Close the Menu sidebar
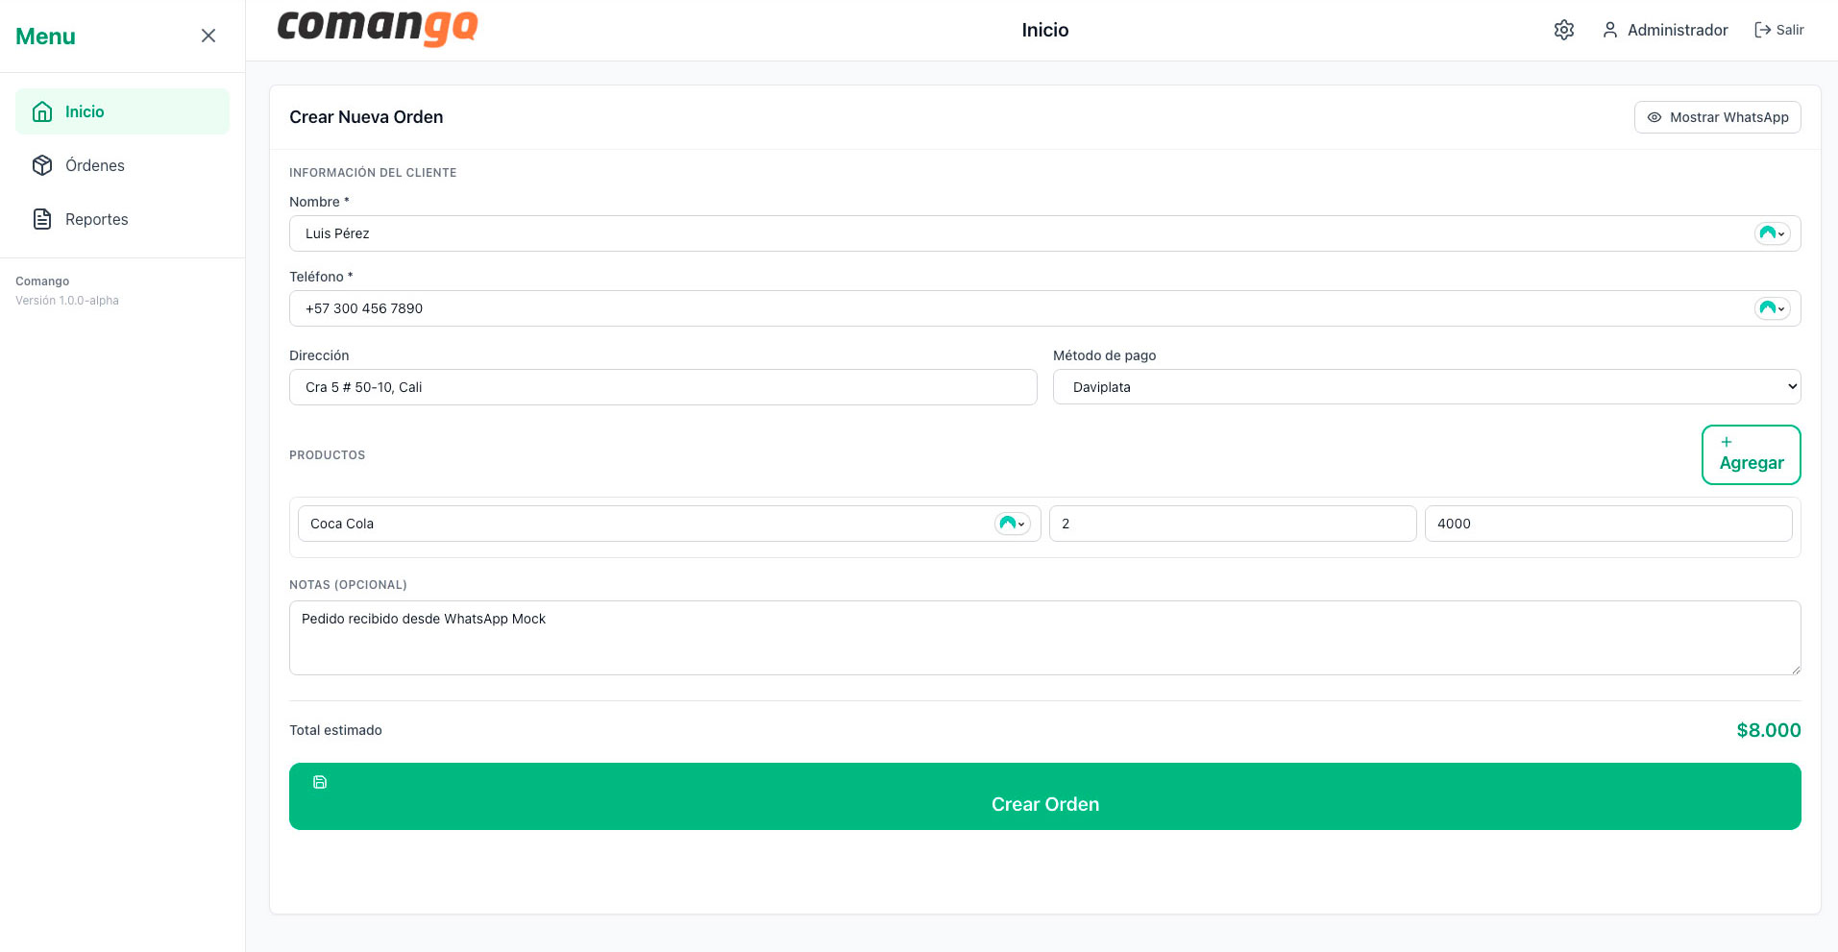Image resolution: width=1838 pixels, height=952 pixels. point(208,36)
